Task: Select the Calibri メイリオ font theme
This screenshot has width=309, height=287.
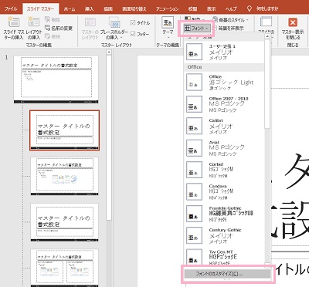Action: coord(224,126)
